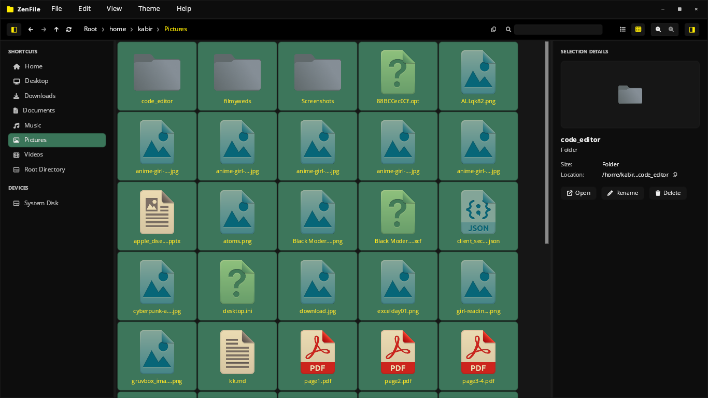708x398 pixels.
Task: Open Documents shortcut in sidebar
Action: coord(57,110)
